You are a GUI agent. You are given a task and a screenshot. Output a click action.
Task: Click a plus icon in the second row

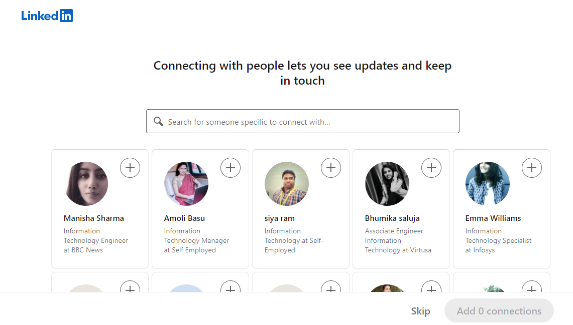130,290
